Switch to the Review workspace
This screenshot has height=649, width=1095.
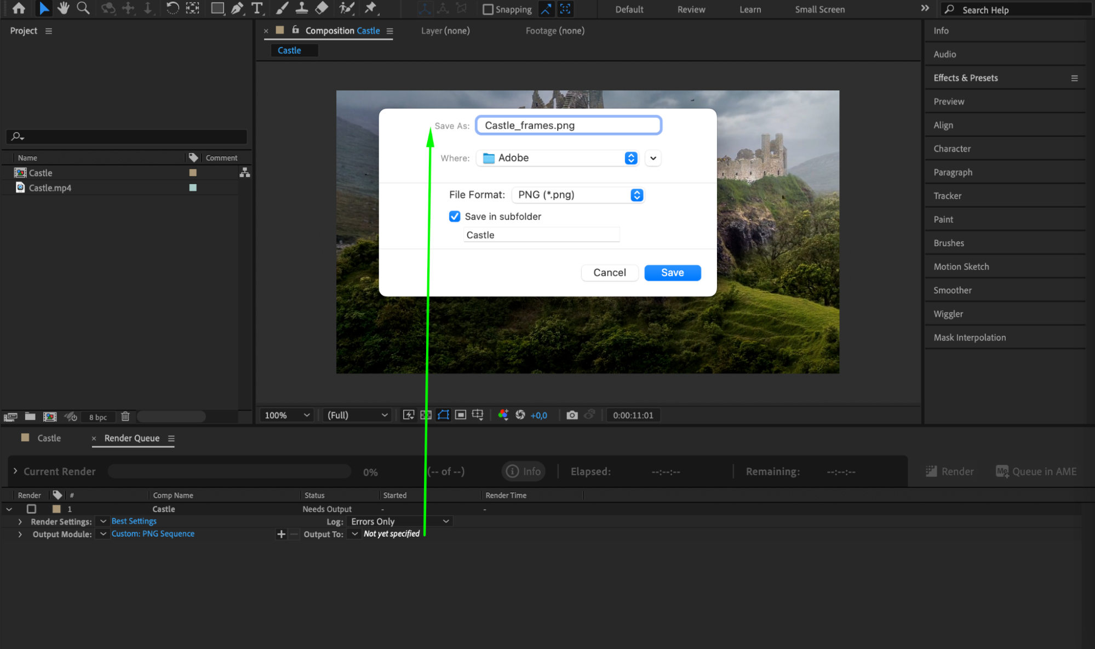[691, 9]
